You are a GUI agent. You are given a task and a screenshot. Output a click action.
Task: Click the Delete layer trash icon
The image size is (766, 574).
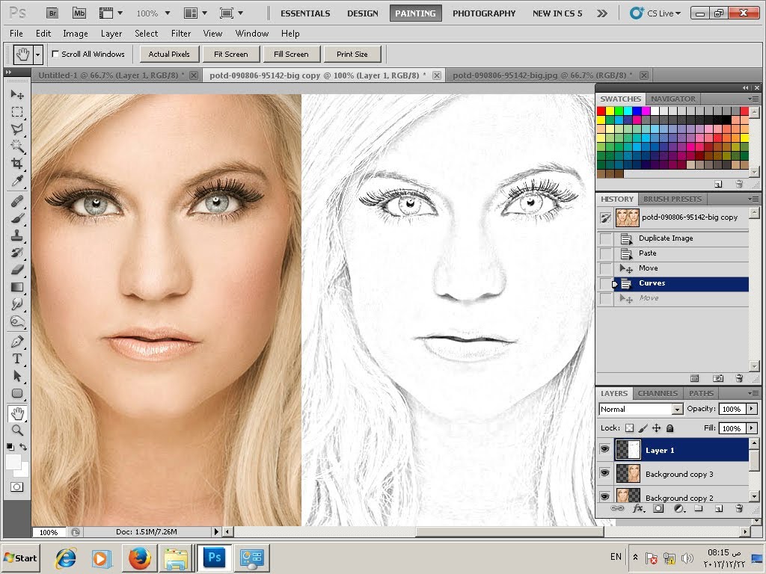coord(739,508)
